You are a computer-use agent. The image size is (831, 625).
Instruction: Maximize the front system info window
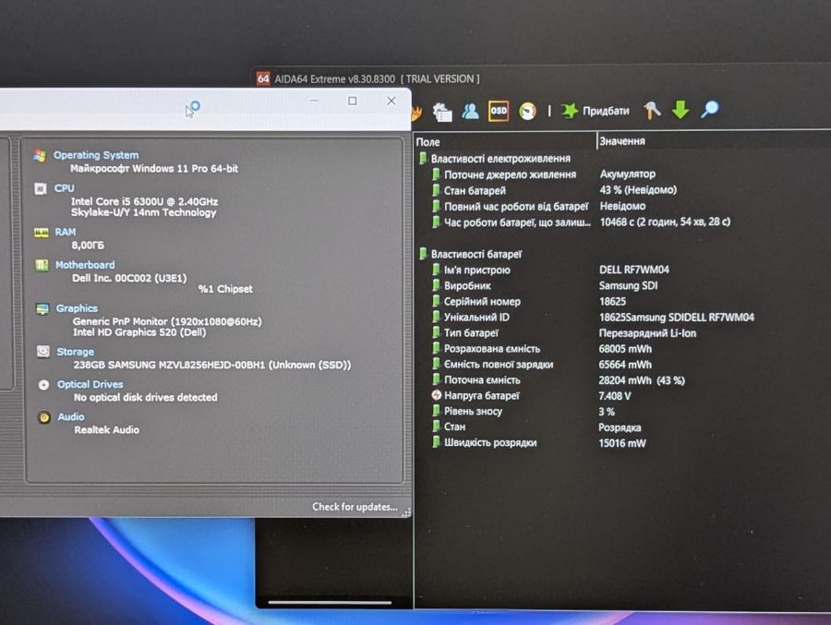tap(353, 101)
